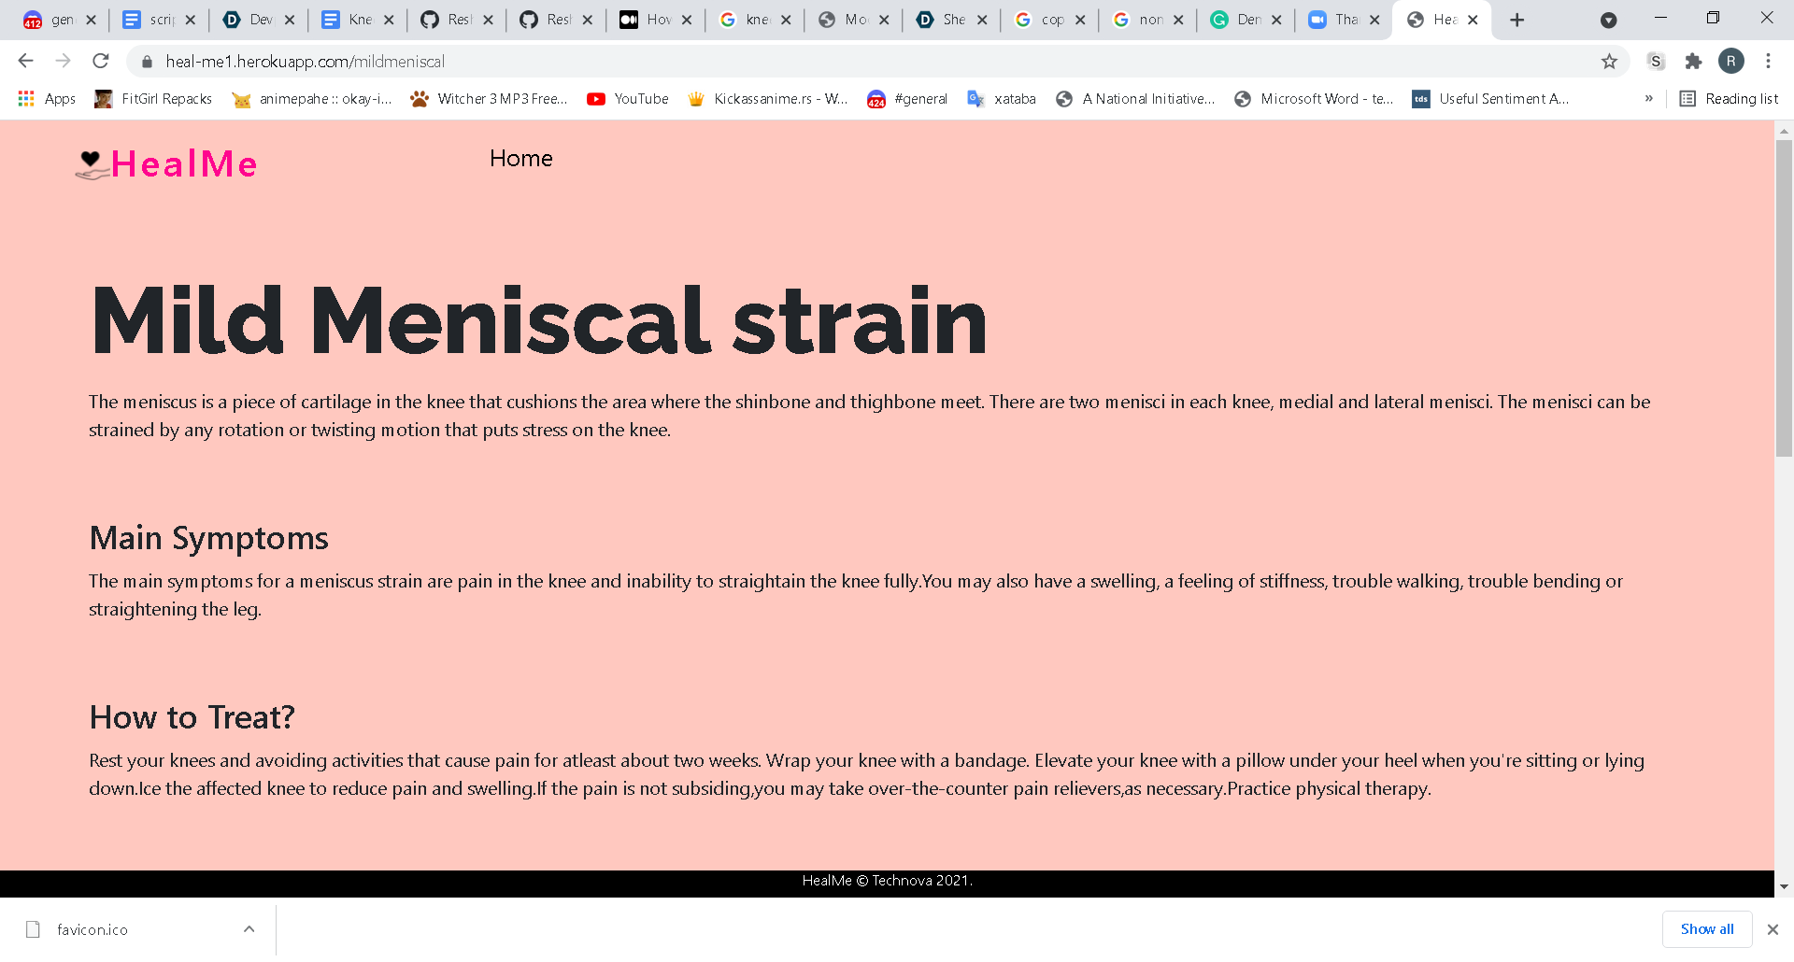Bookmark this page with the star icon

[1609, 62]
